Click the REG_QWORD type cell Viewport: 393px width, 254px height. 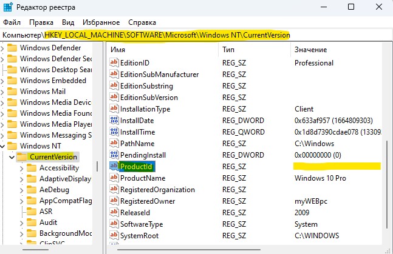coord(244,132)
